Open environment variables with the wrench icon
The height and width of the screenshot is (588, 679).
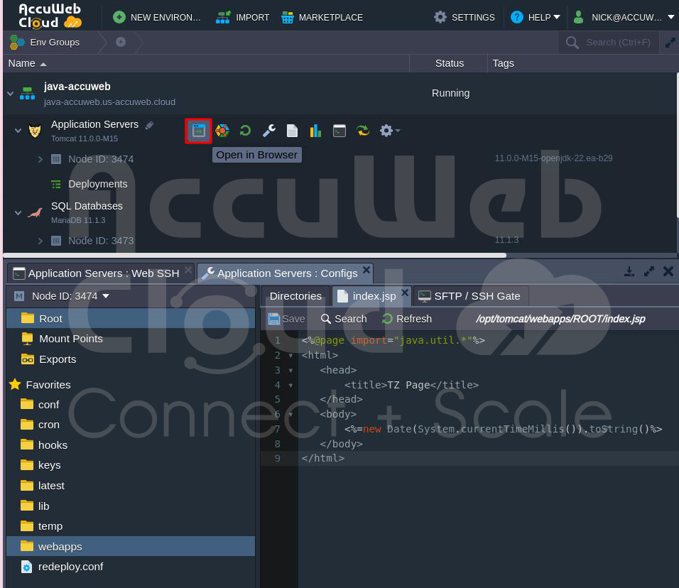268,131
